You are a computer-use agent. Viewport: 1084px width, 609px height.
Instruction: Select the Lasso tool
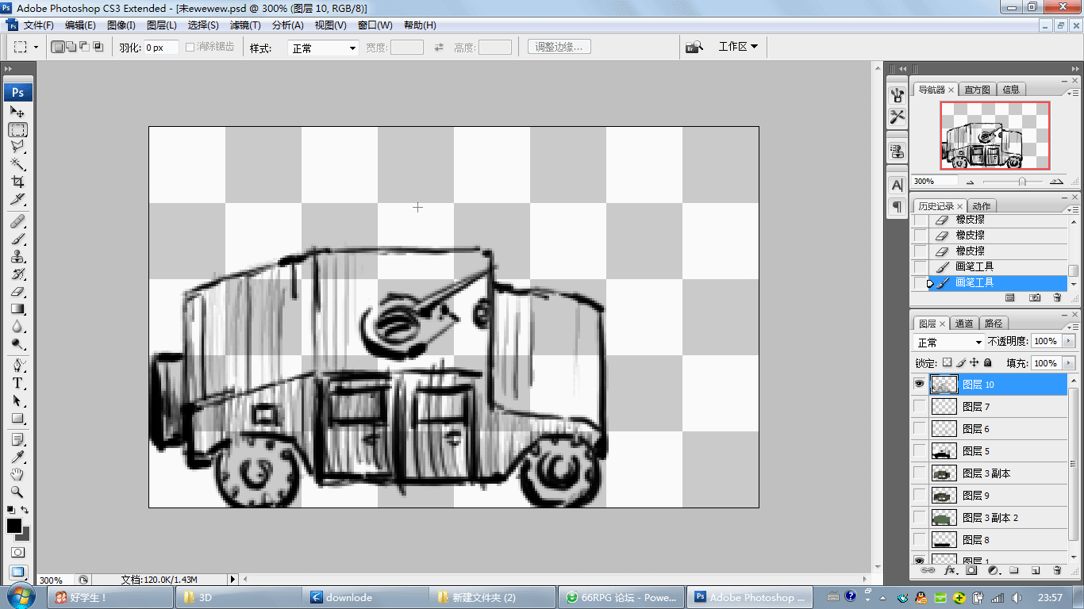point(17,147)
